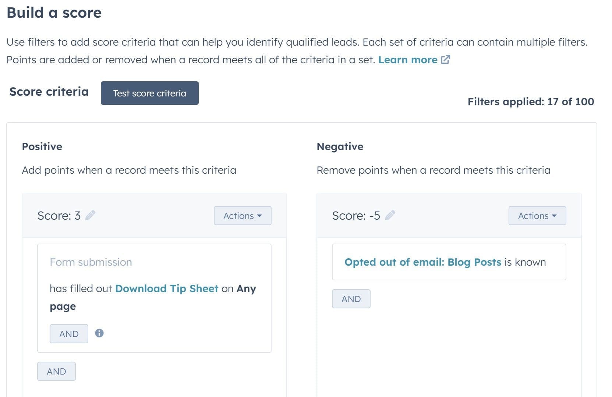Click the caret arrow on the positive Actions button
The height and width of the screenshot is (397, 612).
coord(261,216)
